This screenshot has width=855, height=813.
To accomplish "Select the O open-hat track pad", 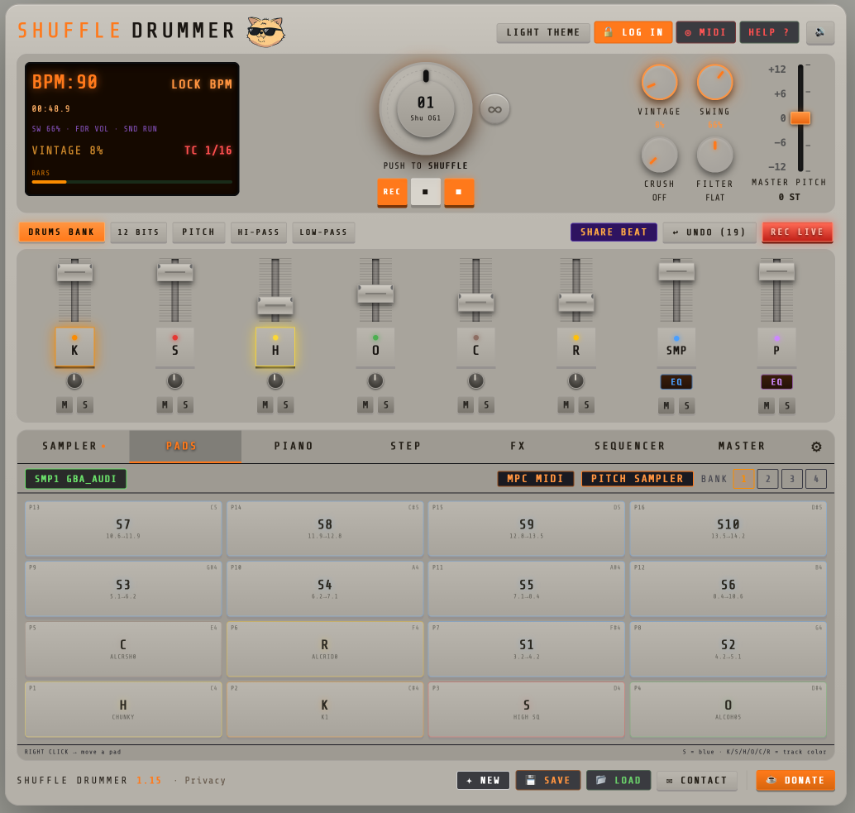I will [375, 347].
